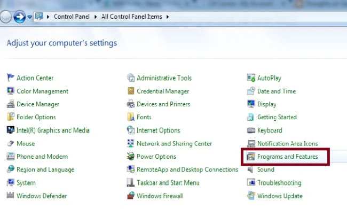Click the Getting Started icon

tap(250, 117)
